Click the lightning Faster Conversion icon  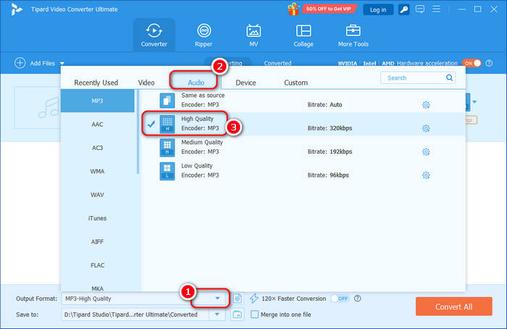tap(253, 299)
